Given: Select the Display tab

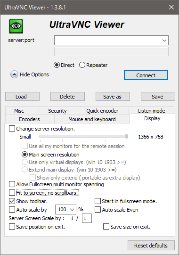Looking at the screenshot, I should (152, 119).
